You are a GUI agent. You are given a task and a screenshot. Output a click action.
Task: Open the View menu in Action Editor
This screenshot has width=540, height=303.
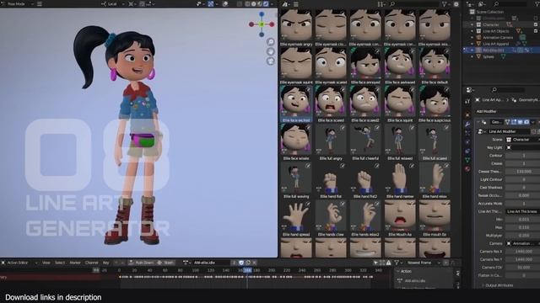46,263
